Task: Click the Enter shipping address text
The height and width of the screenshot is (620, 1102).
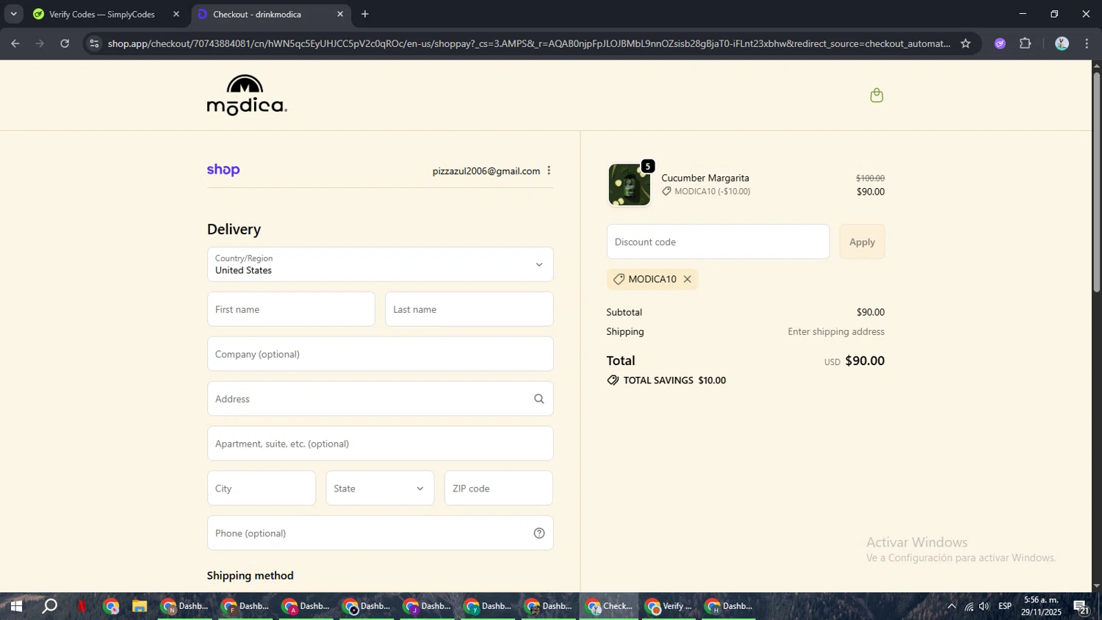Action: pyautogui.click(x=836, y=332)
